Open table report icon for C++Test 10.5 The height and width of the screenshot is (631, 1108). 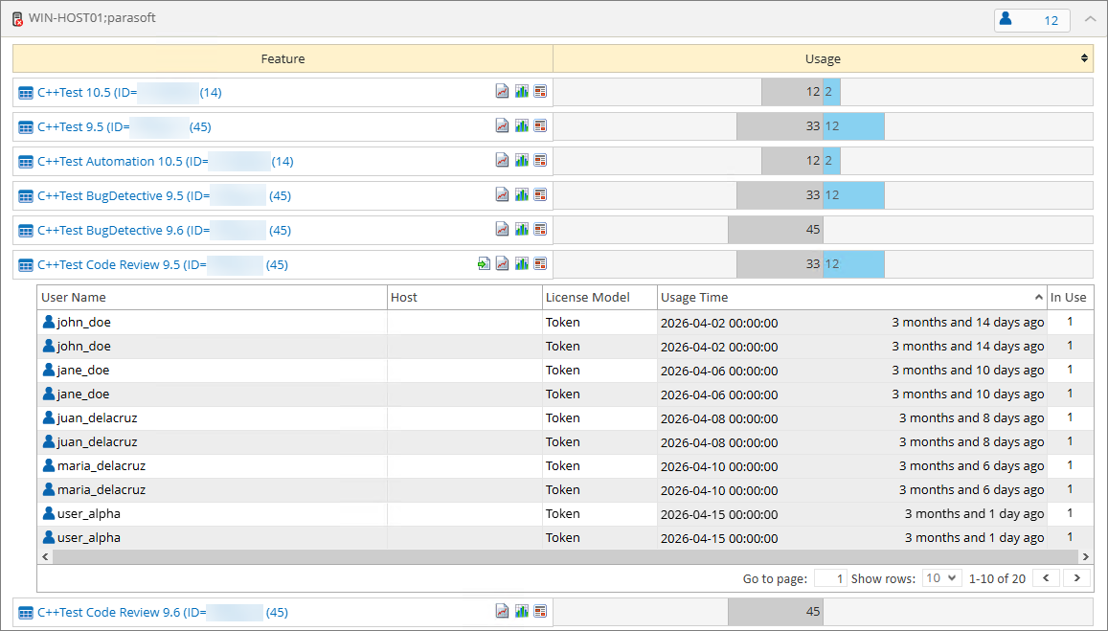[x=540, y=91]
